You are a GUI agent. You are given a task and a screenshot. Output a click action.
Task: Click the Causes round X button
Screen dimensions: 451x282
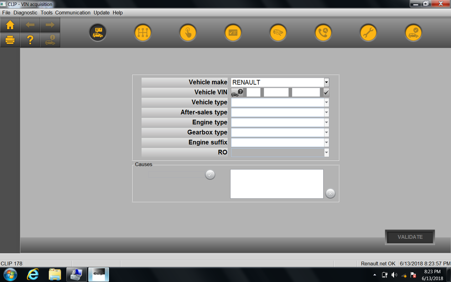330,193
